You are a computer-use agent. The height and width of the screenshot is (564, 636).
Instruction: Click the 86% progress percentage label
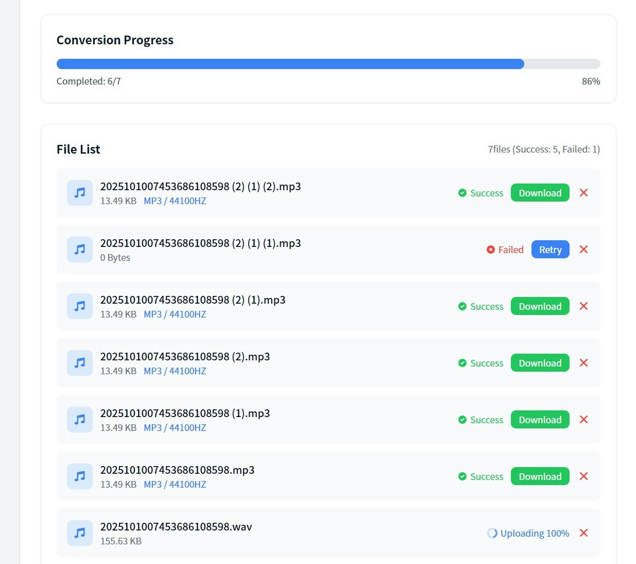(x=591, y=81)
